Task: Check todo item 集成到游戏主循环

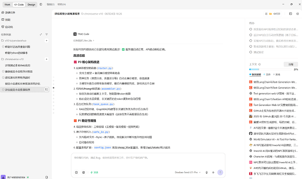Action: pyautogui.click(x=251, y=46)
